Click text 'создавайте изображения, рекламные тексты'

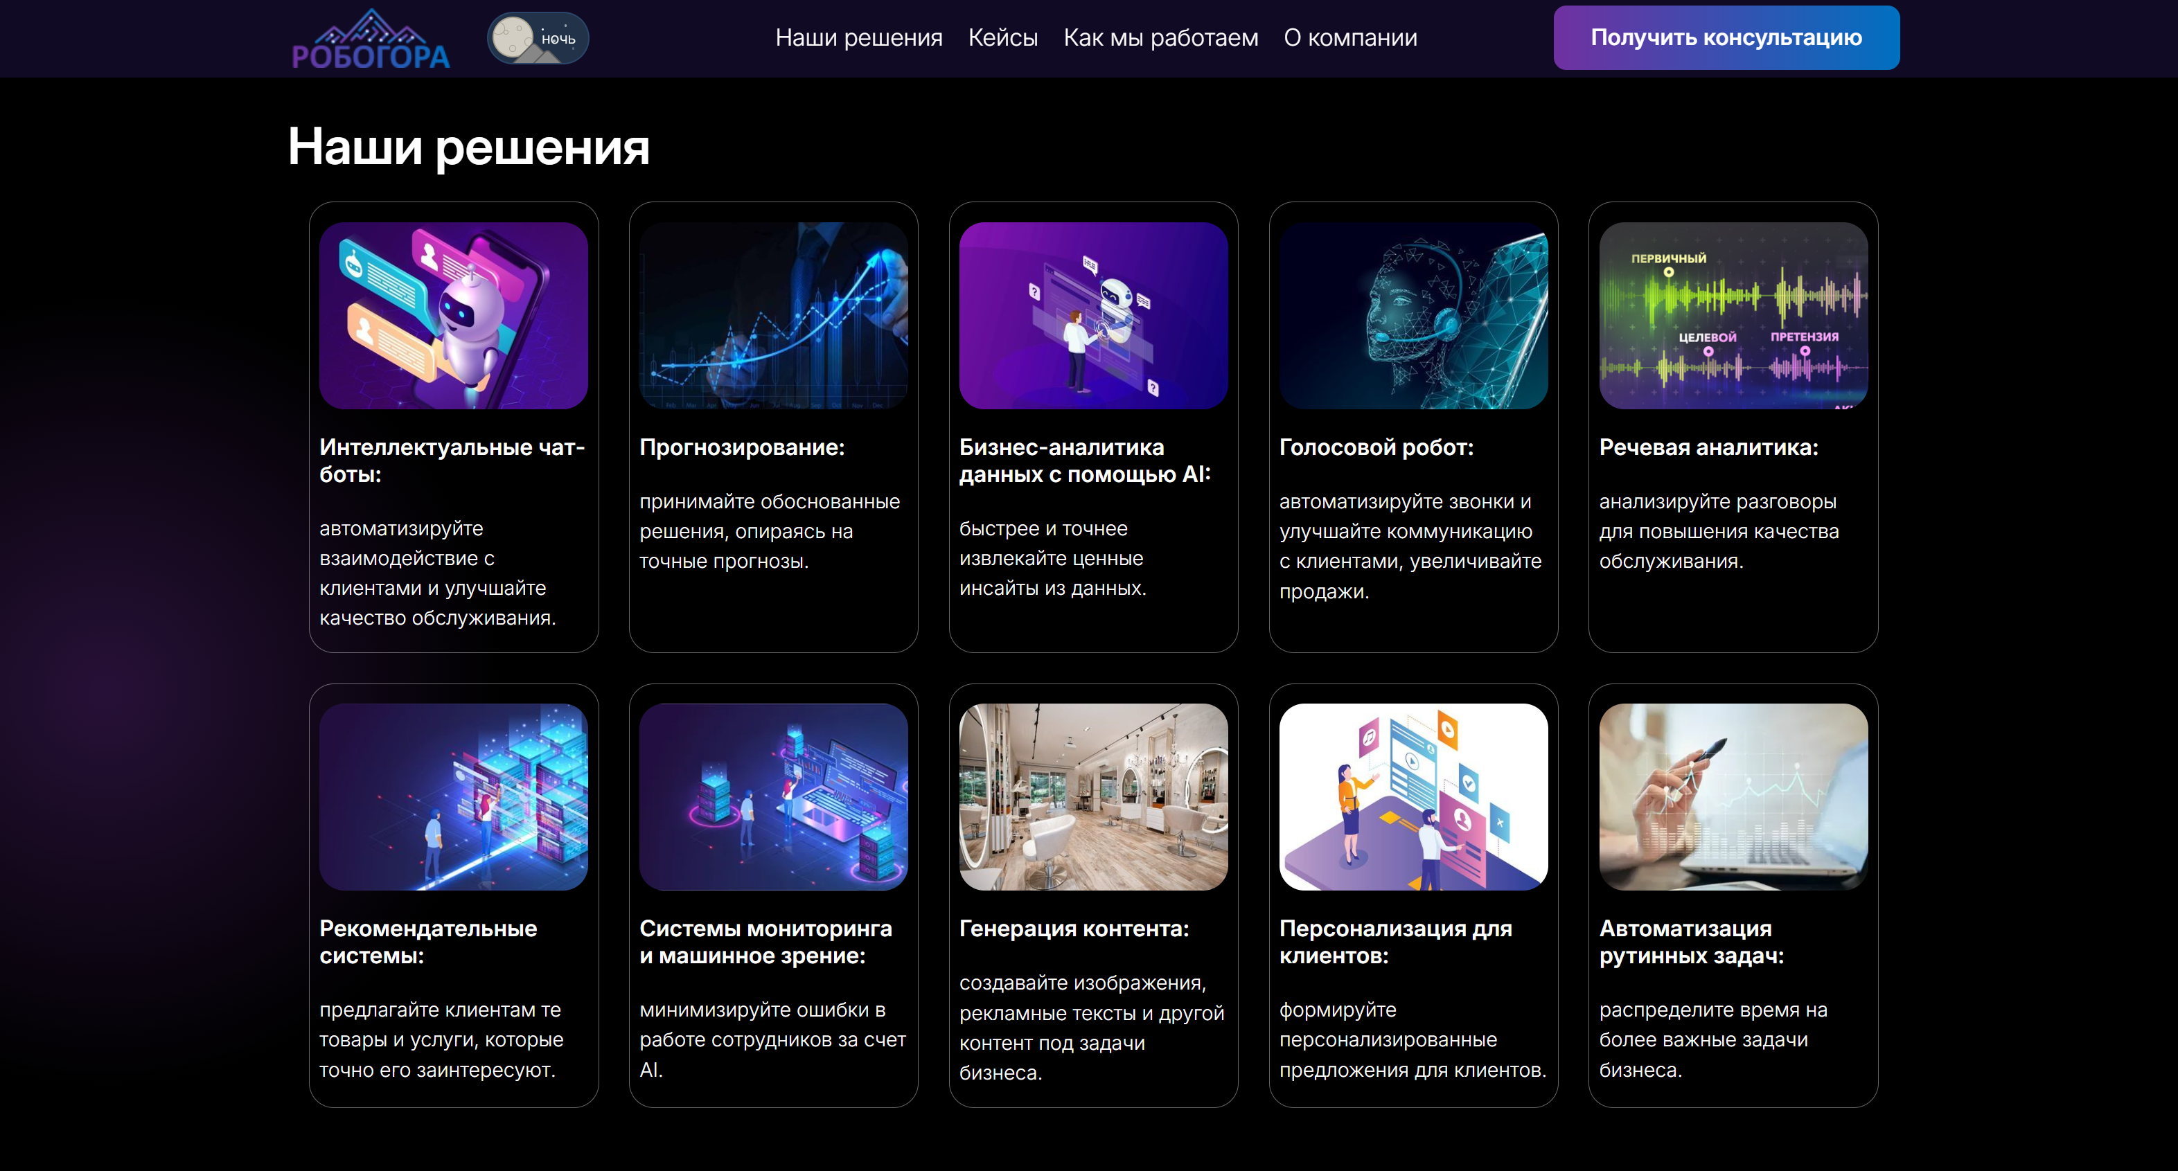point(1092,1028)
